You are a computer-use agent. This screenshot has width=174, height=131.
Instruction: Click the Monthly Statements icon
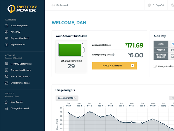tap(6, 64)
